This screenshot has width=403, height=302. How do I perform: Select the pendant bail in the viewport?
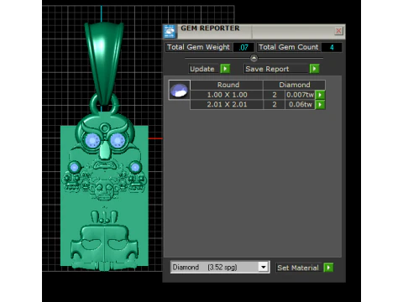[104, 63]
